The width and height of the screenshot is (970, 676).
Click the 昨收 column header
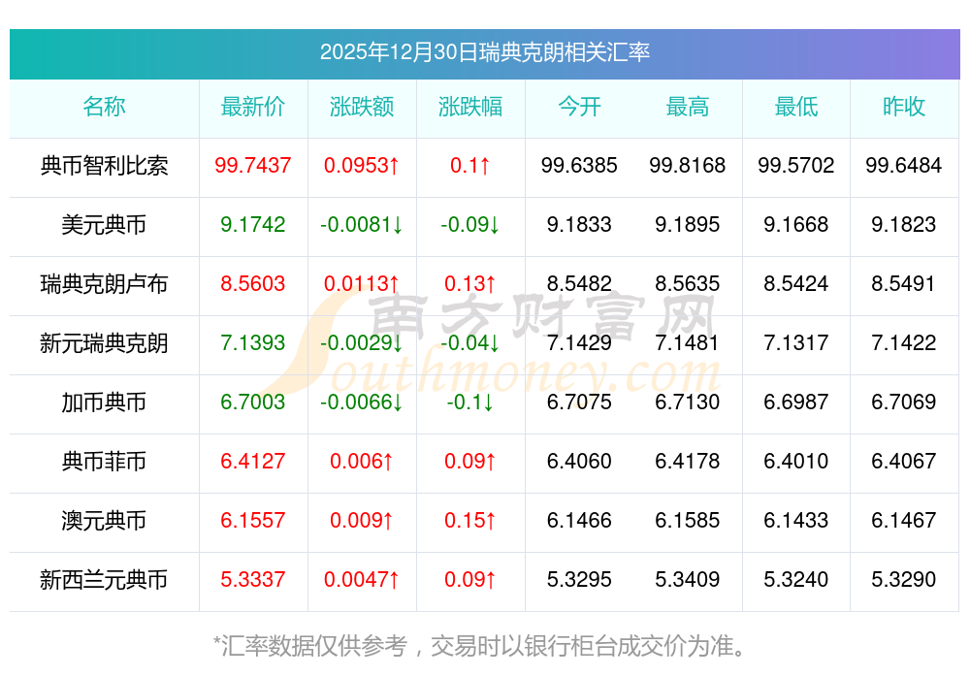[904, 107]
